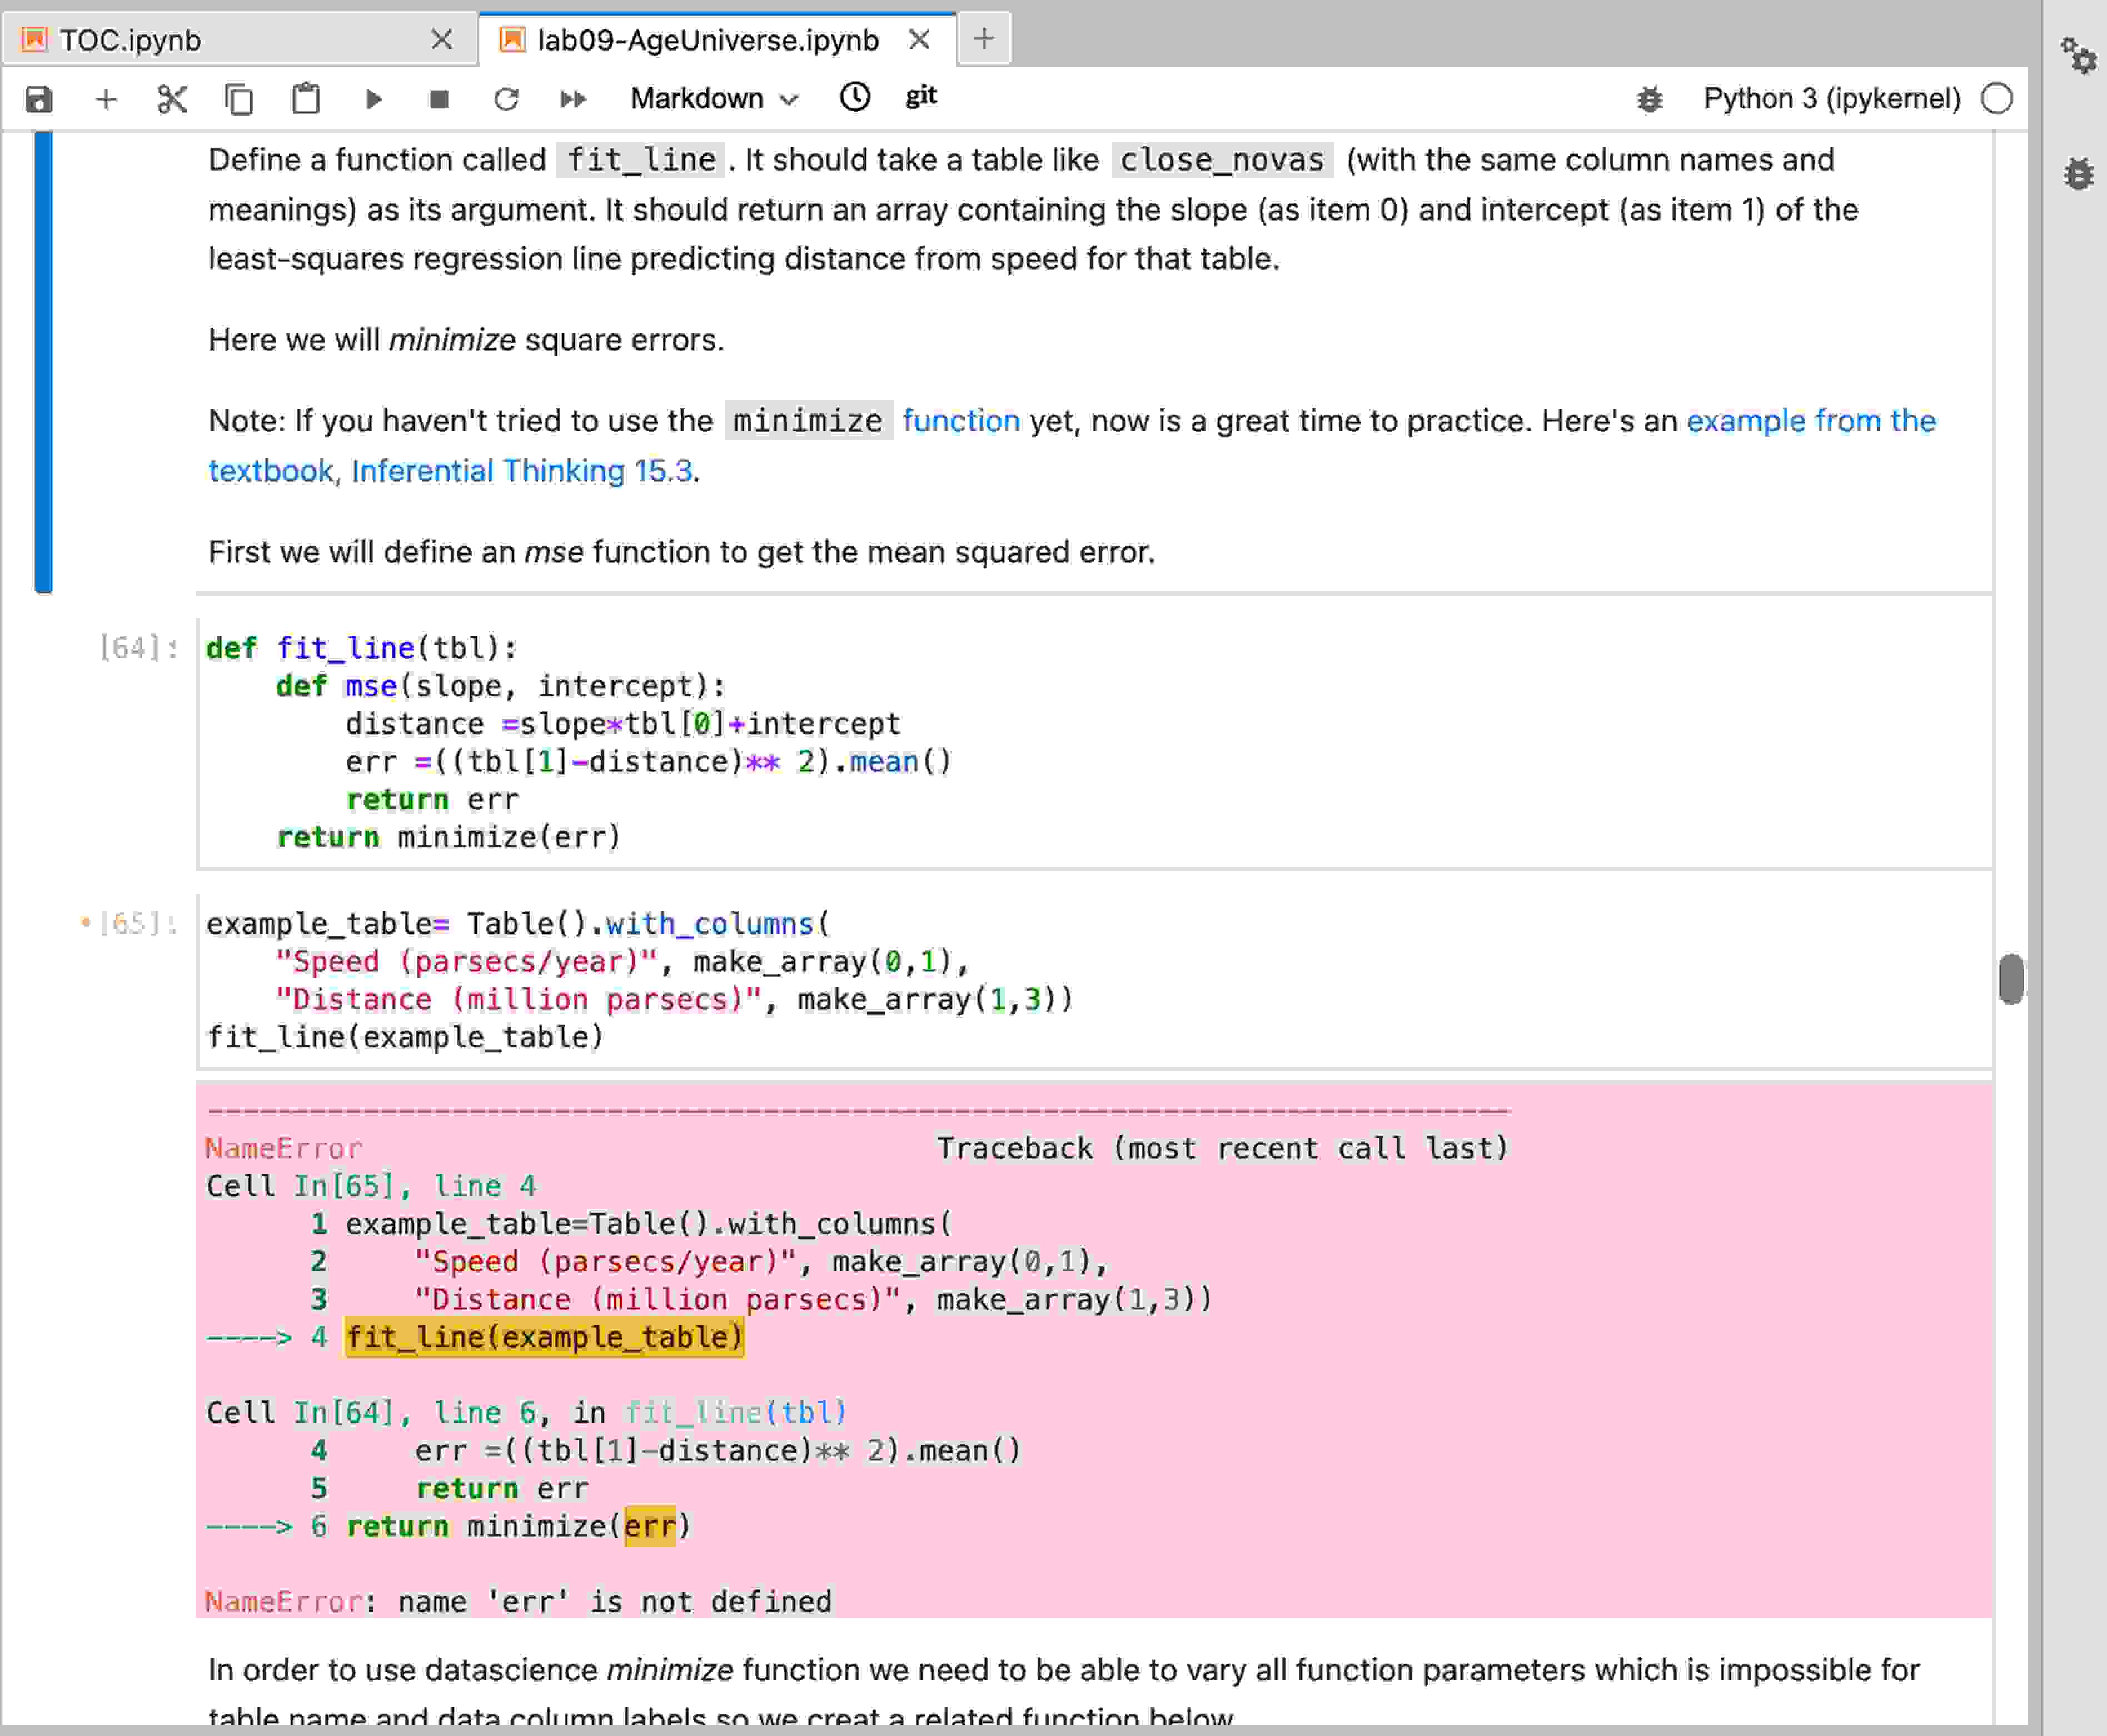Restart the kernel icon

(506, 99)
